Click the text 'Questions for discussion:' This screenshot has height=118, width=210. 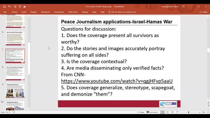(89, 29)
